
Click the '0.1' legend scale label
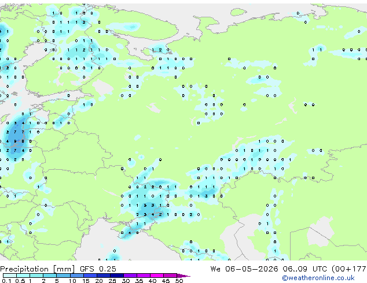point(6,281)
